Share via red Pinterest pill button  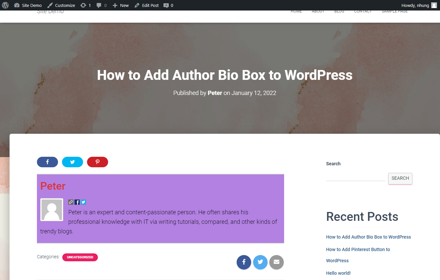click(x=98, y=162)
